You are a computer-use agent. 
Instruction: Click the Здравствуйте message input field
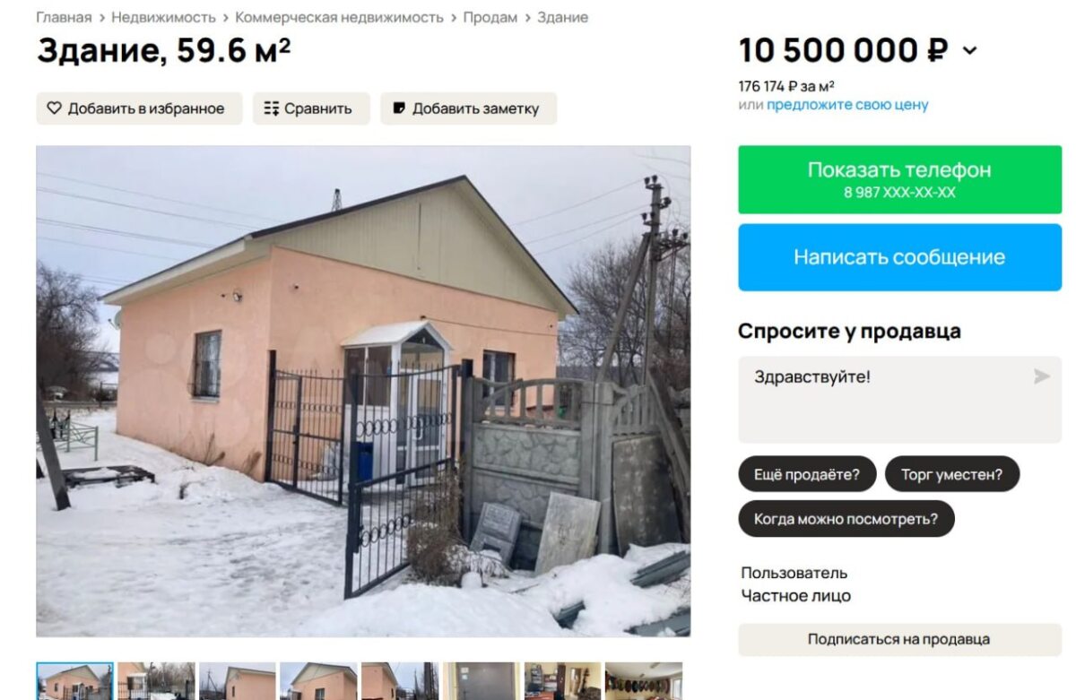click(899, 399)
